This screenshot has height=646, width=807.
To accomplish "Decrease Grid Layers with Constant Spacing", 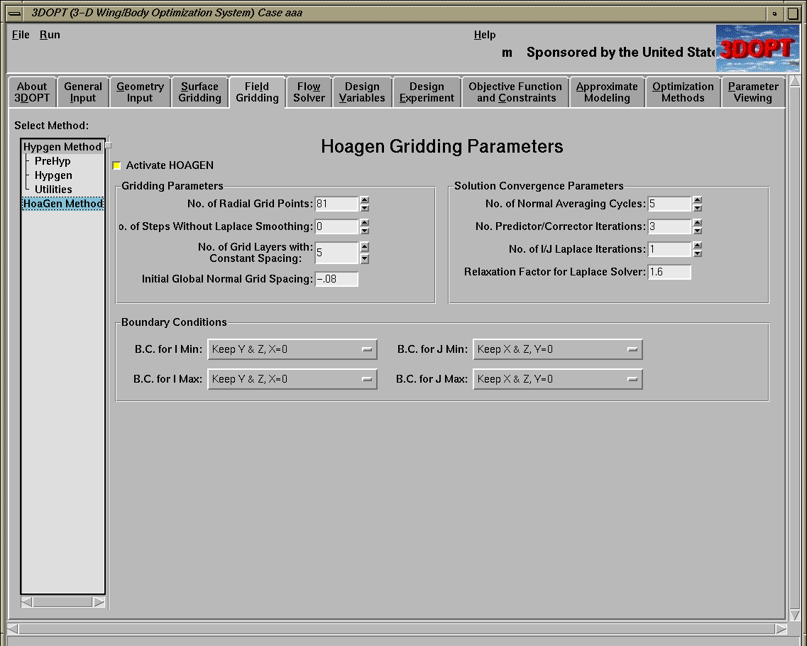I will 364,259.
